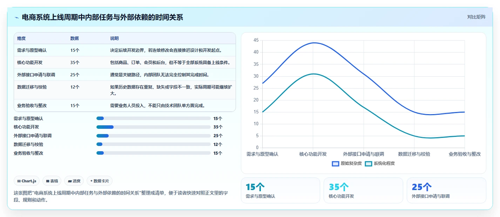Select the 进度 chip
The width and height of the screenshot is (500, 217).
pos(74,181)
